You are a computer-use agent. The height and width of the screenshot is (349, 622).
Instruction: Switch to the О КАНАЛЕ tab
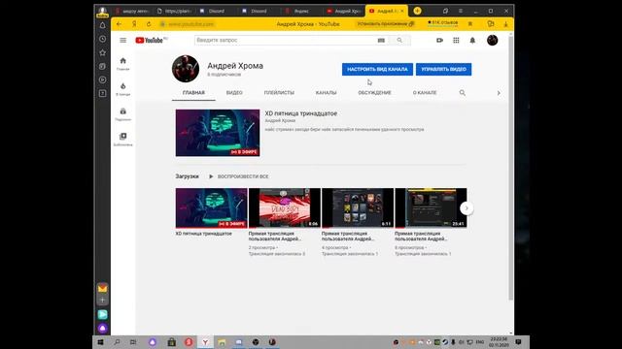pyautogui.click(x=425, y=93)
